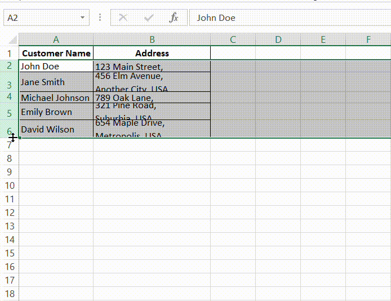Image resolution: width=391 pixels, height=301 pixels.
Task: Click the Address header cell
Action: click(x=152, y=53)
